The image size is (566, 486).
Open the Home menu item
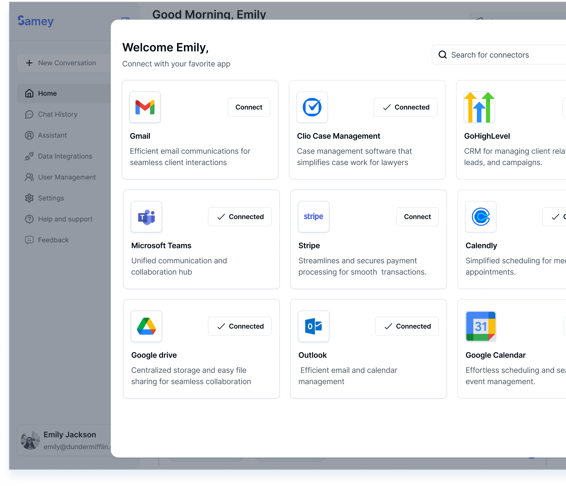click(64, 93)
